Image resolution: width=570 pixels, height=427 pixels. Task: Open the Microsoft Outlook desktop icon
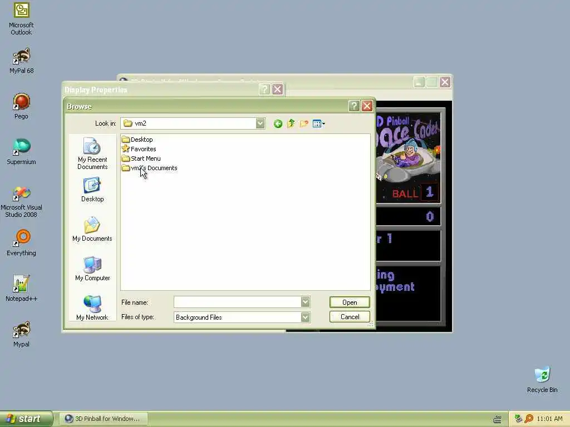click(x=21, y=19)
